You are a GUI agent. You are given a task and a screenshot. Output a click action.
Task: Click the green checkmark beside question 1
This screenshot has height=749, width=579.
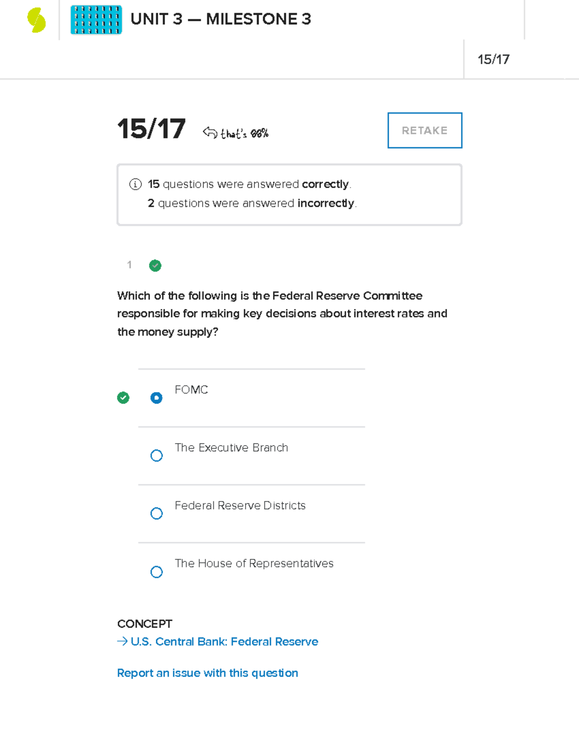click(155, 265)
